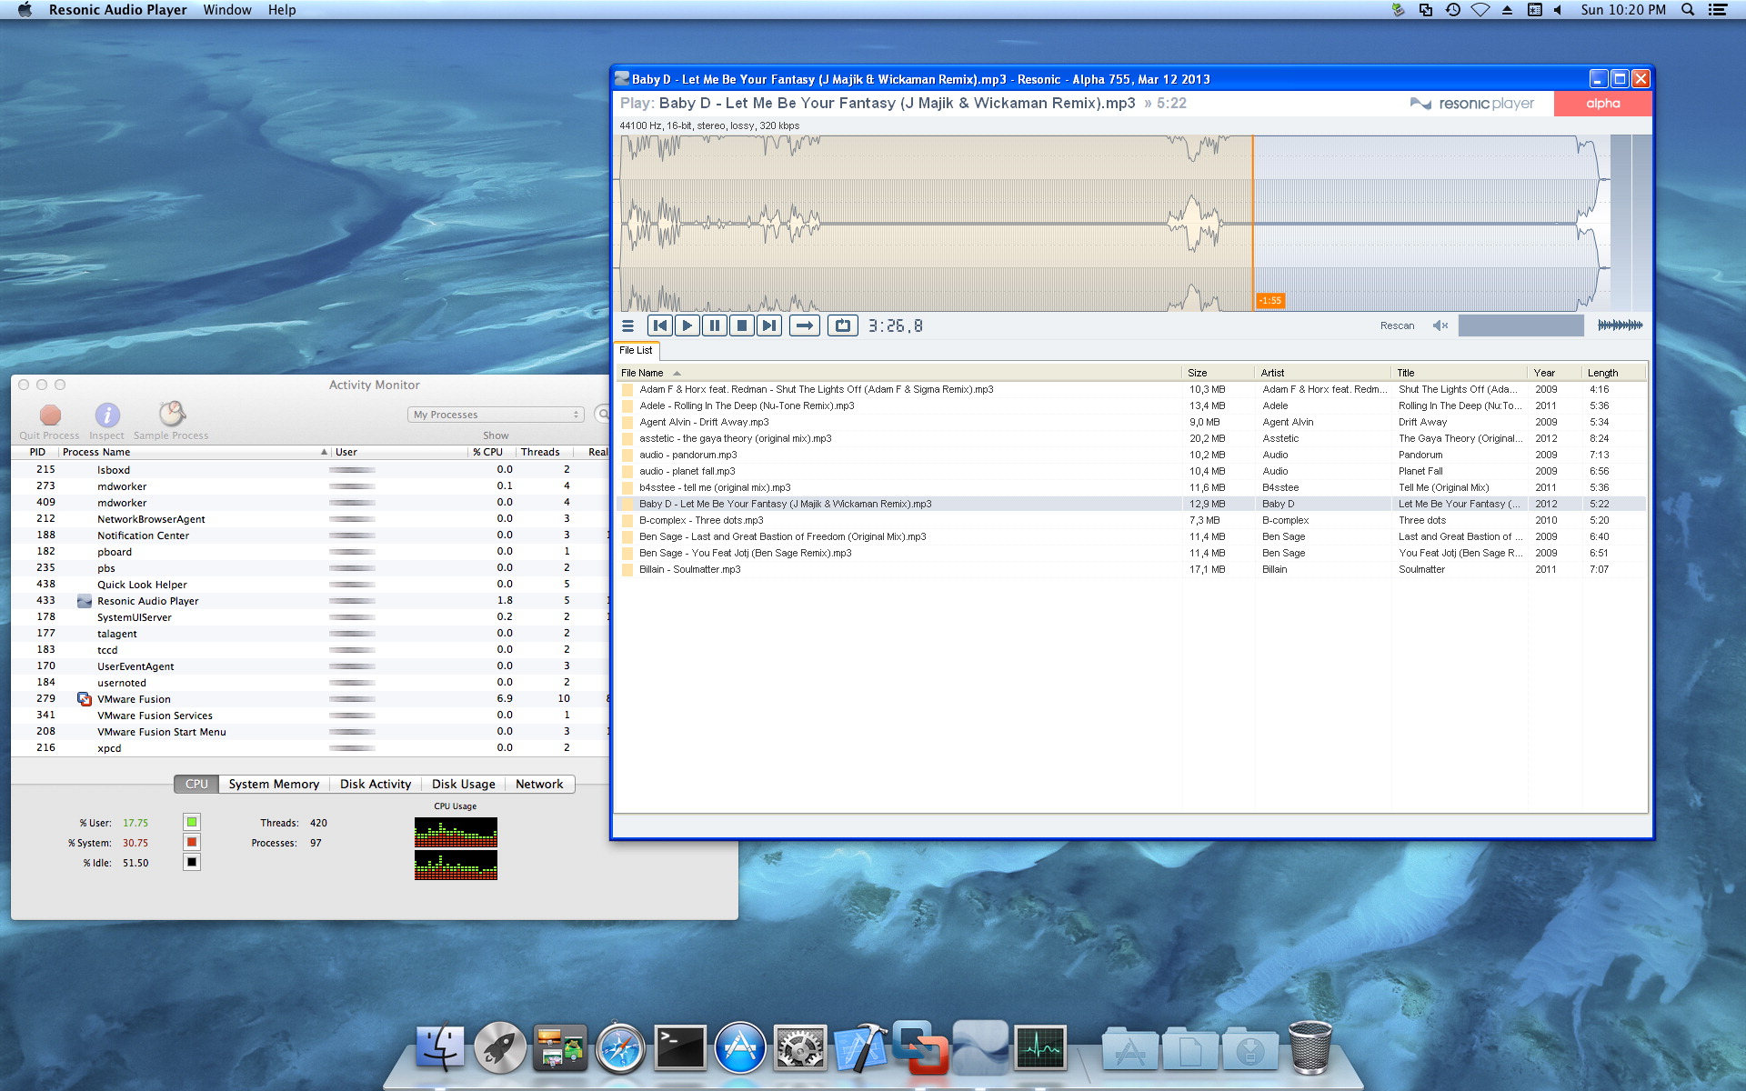Click the Rescan link

click(1397, 325)
